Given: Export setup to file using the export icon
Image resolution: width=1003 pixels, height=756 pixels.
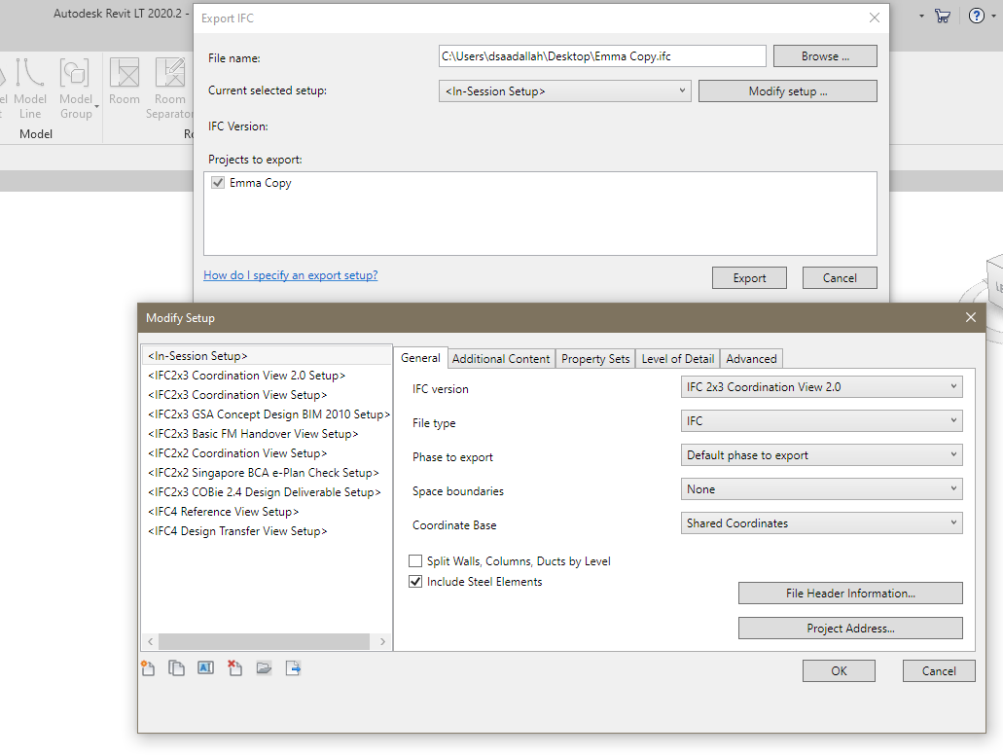Looking at the screenshot, I should 293,667.
